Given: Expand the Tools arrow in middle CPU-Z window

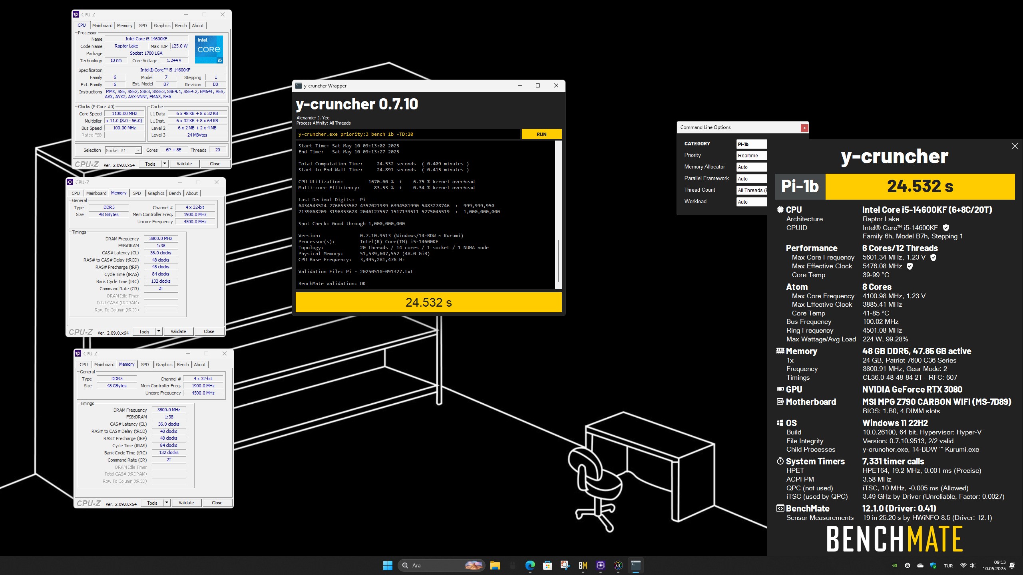Looking at the screenshot, I should coord(158,331).
